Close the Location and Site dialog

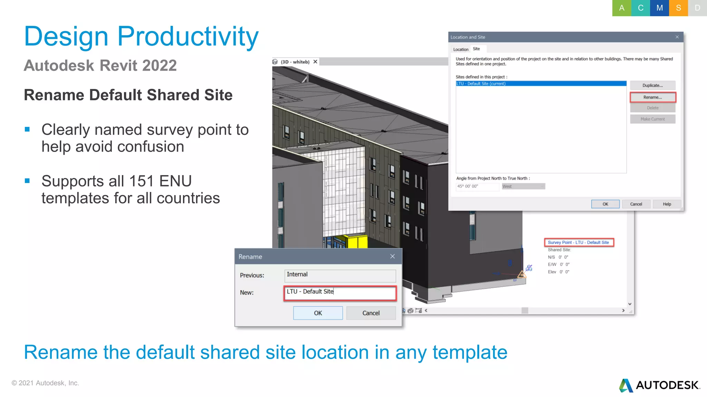(x=677, y=37)
